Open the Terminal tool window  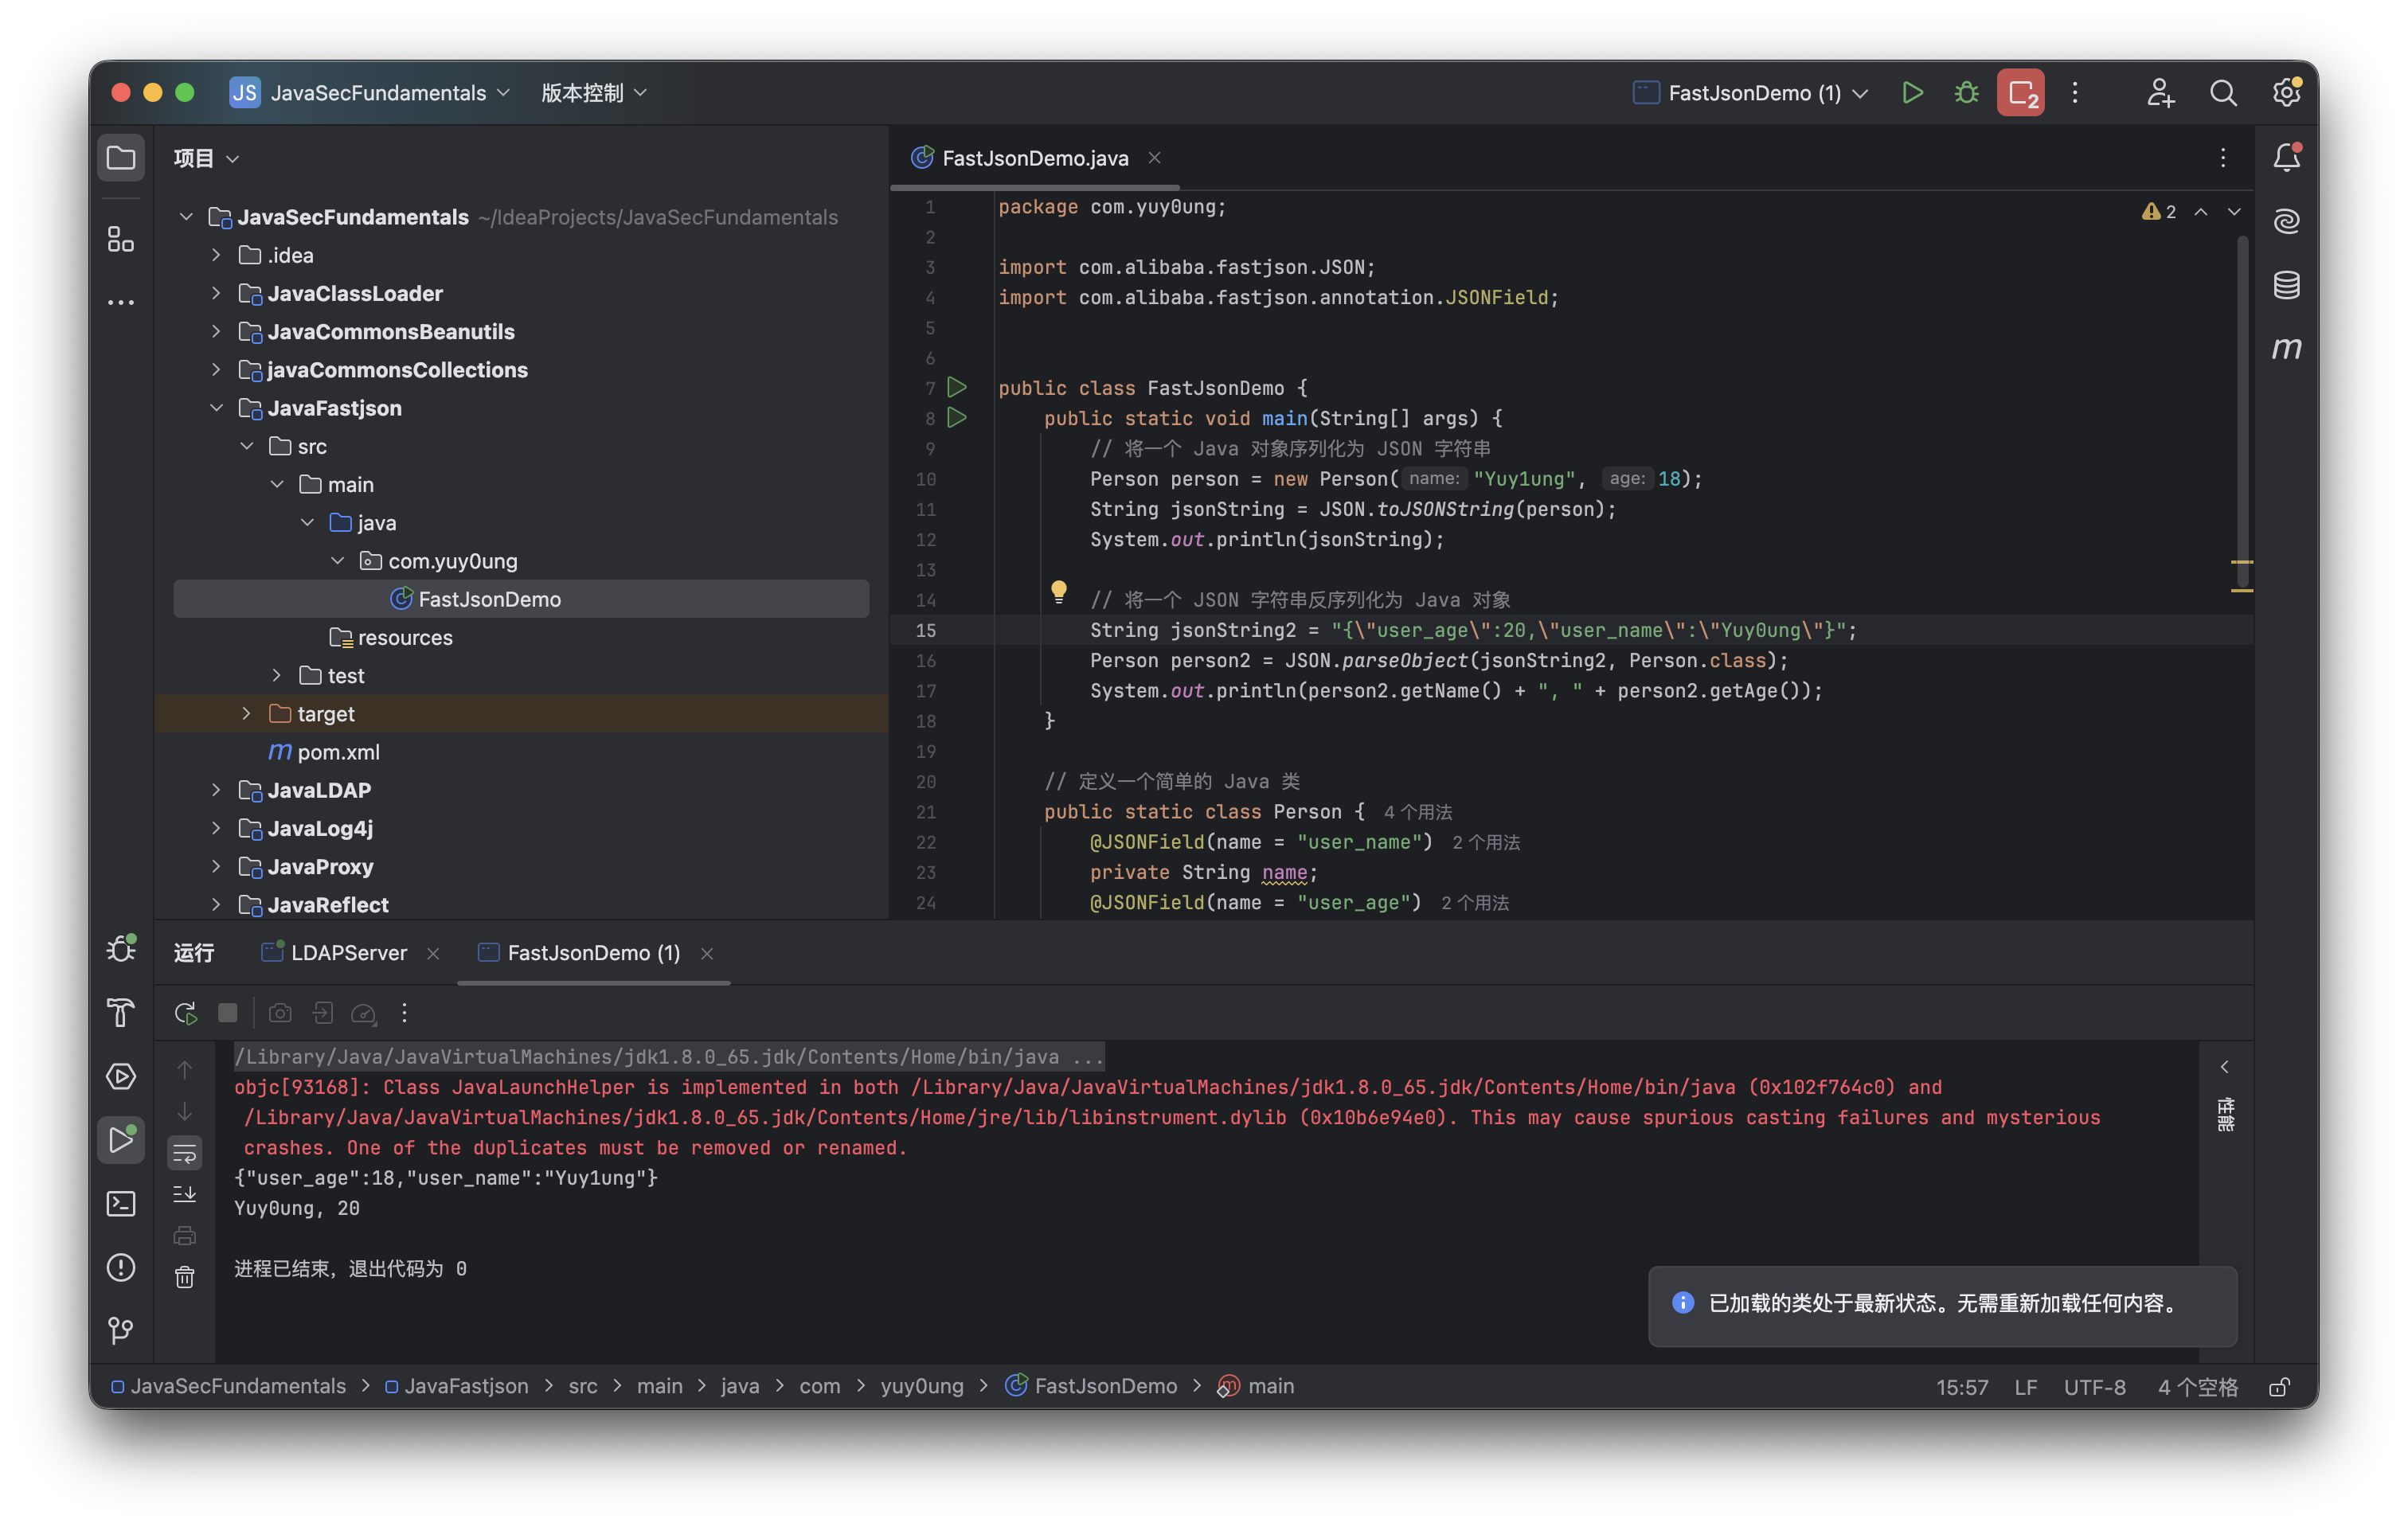[121, 1203]
